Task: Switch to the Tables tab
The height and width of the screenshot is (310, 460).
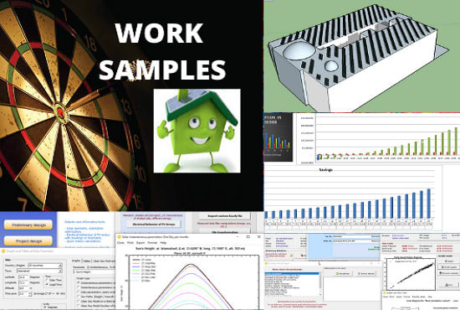Action: [x=86, y=261]
